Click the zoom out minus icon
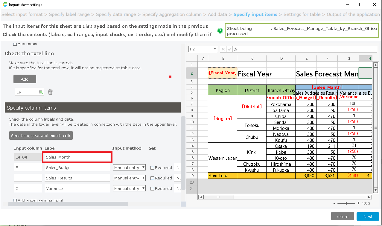382x226 pixels. pos(334,203)
